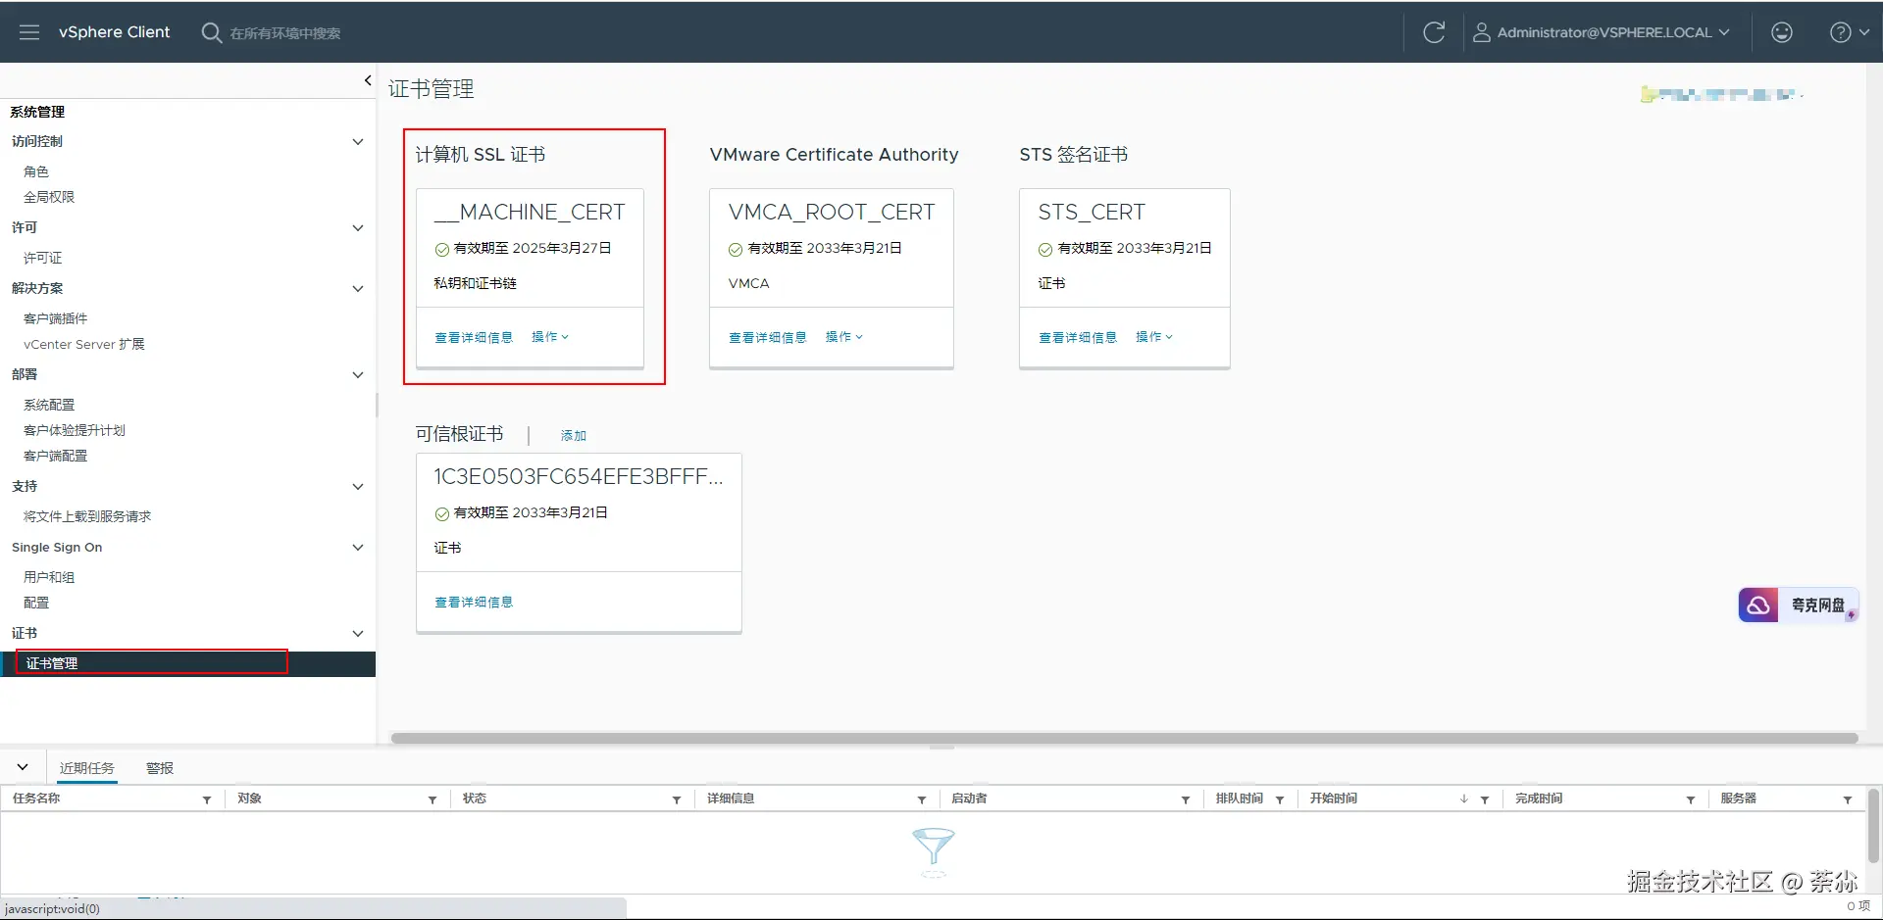The width and height of the screenshot is (1883, 920).
Task: Collapse the left navigation panel arrow
Action: click(x=368, y=80)
